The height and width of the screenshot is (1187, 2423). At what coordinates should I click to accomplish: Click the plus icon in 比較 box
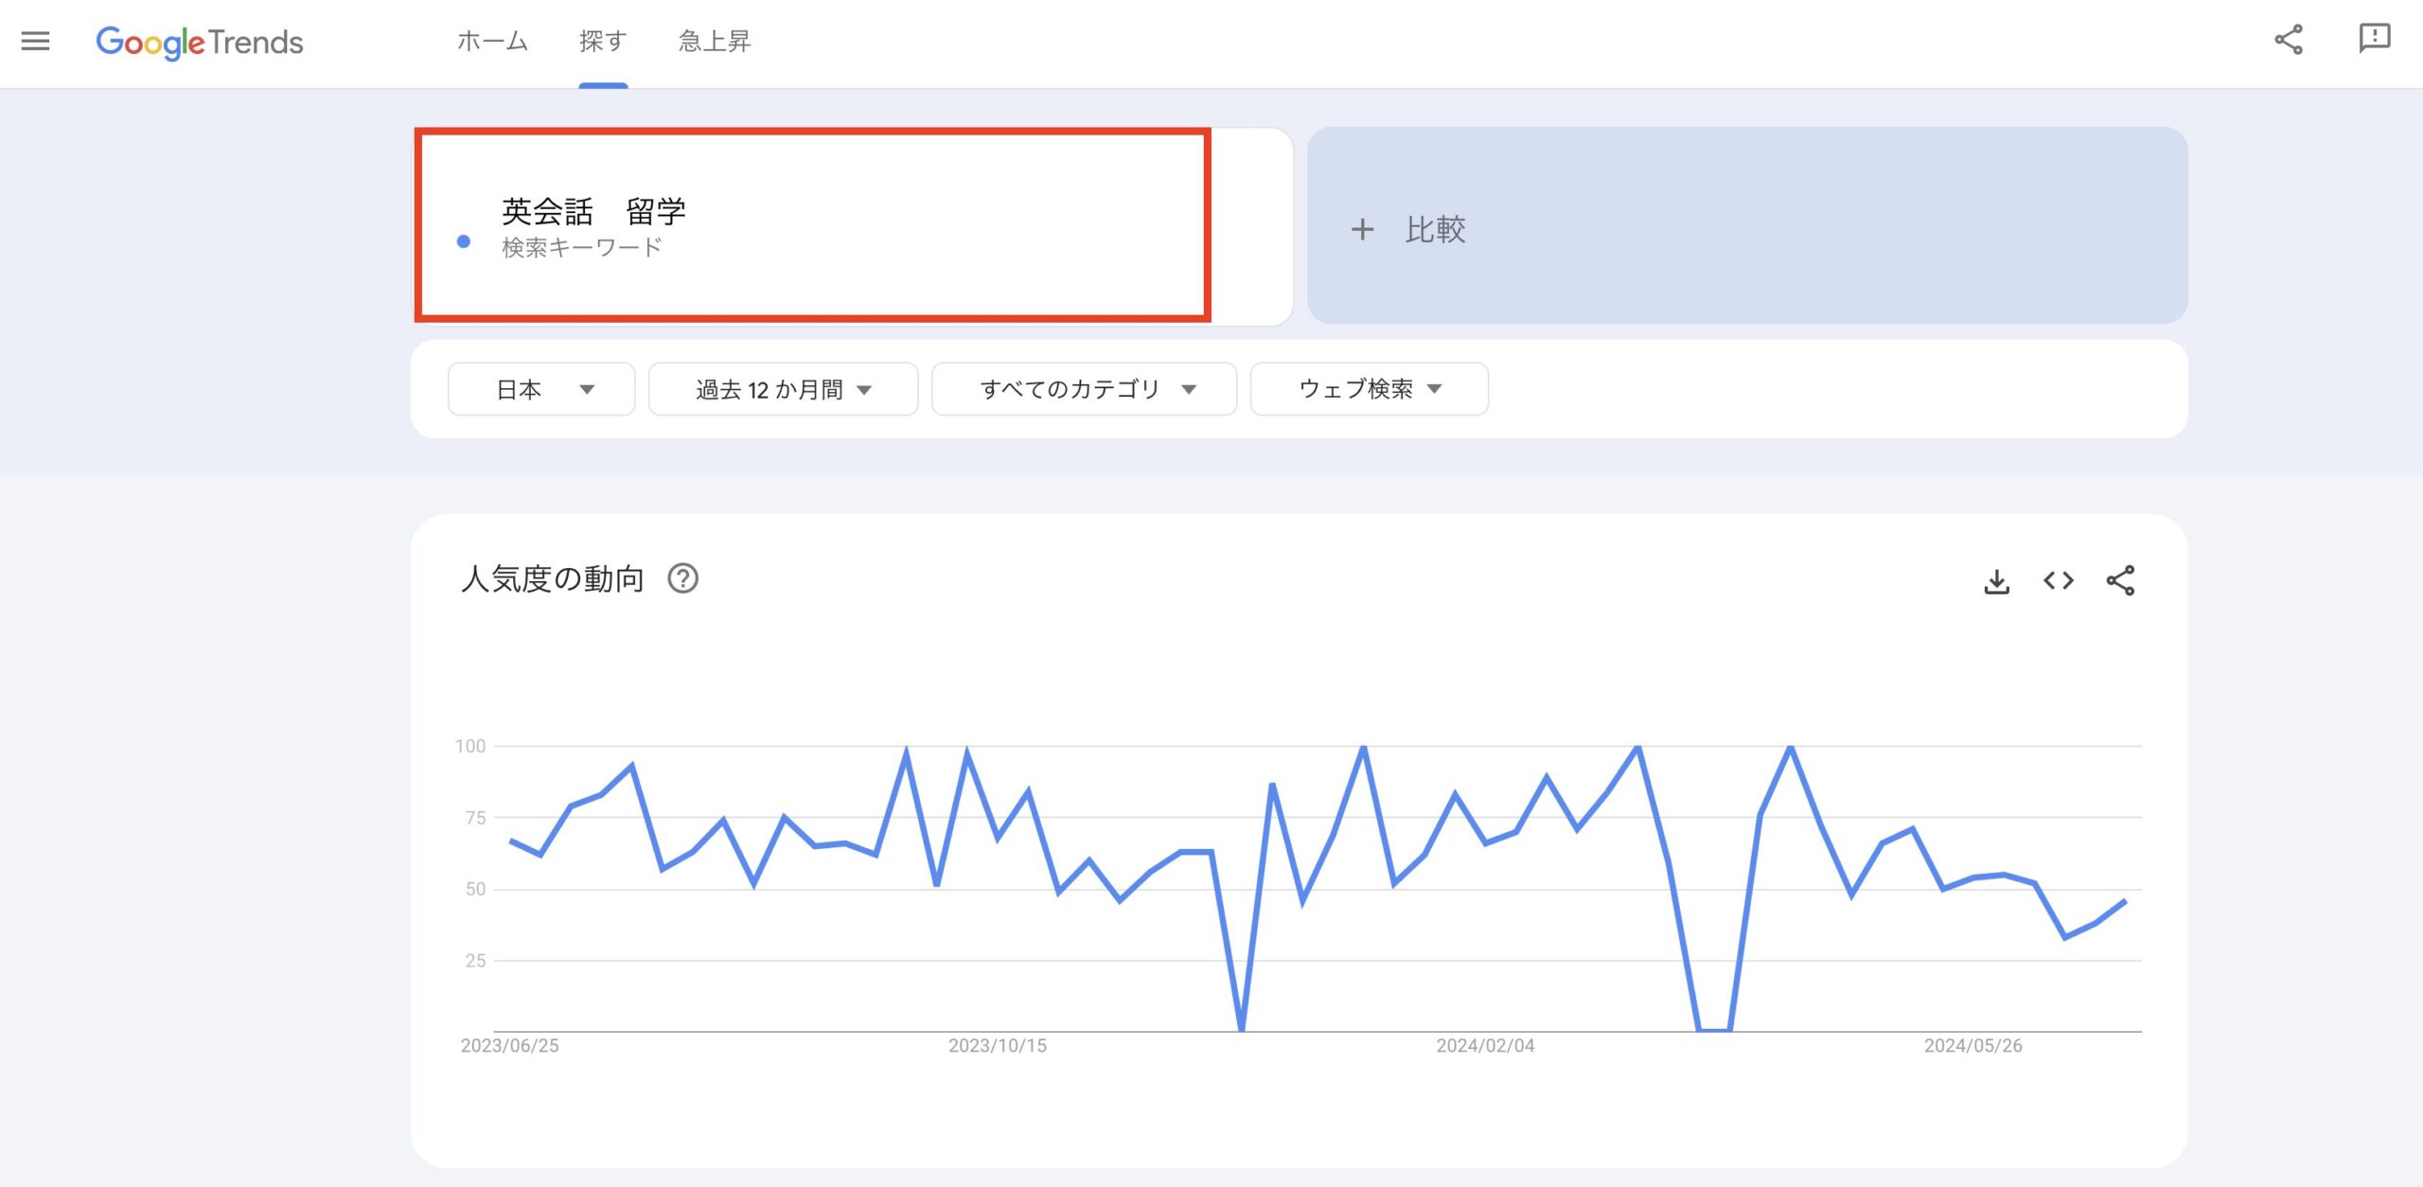tap(1362, 229)
